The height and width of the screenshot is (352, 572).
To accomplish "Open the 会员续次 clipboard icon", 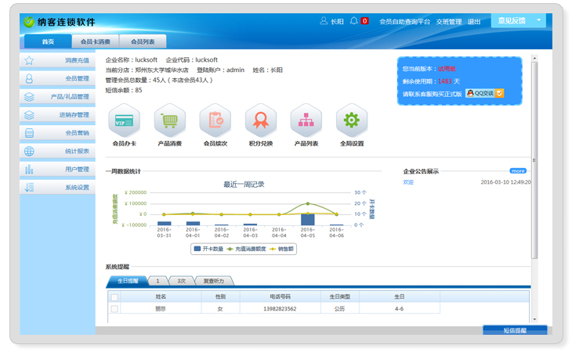I will pyautogui.click(x=215, y=121).
